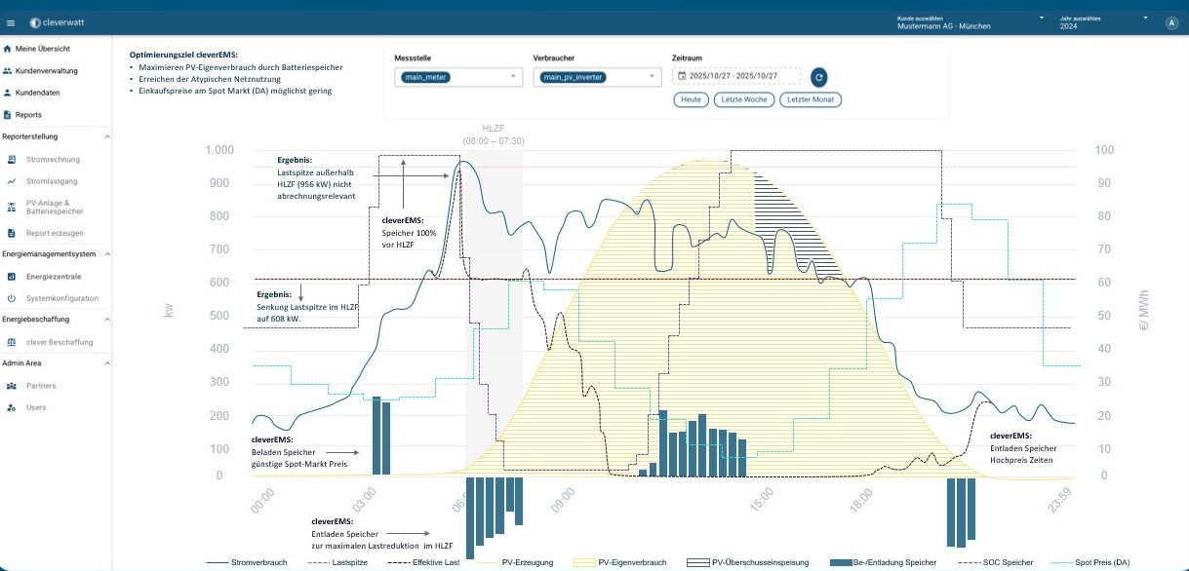Screen dimensions: 1189x571
Task: Toggle PV-Überschusseinspeisung series in legend
Action: pyautogui.click(x=747, y=562)
